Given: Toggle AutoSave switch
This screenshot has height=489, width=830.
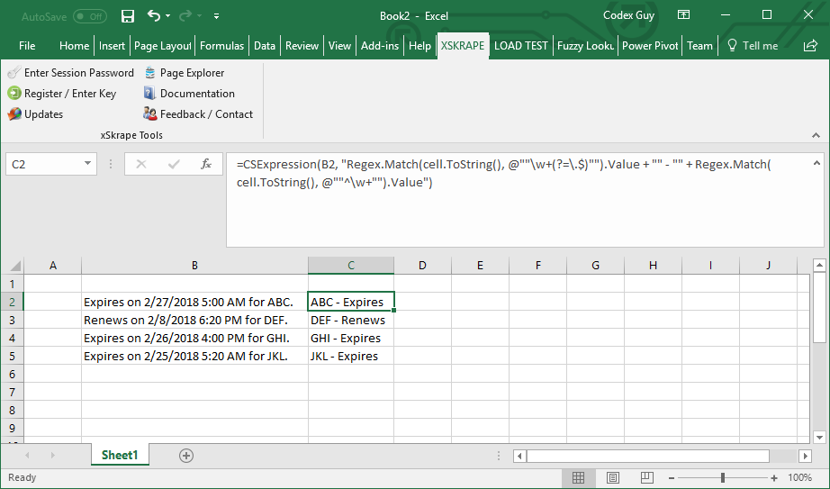Looking at the screenshot, I should (x=90, y=16).
